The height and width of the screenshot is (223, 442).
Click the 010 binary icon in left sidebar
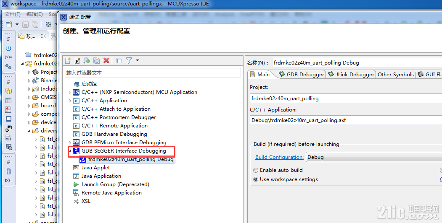tap(8, 137)
